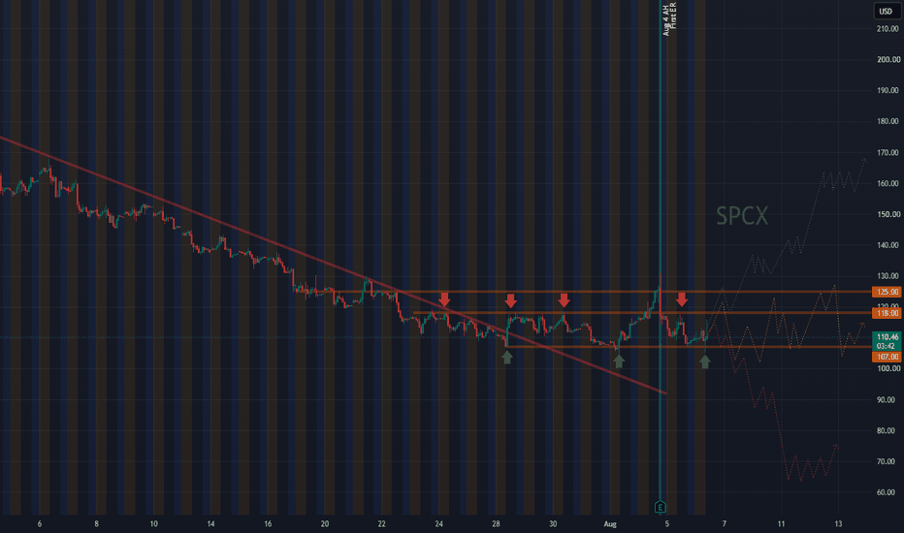Viewport: 904px width, 533px height.
Task: Select the 118.00 horizontal line price label
Action: pos(887,313)
